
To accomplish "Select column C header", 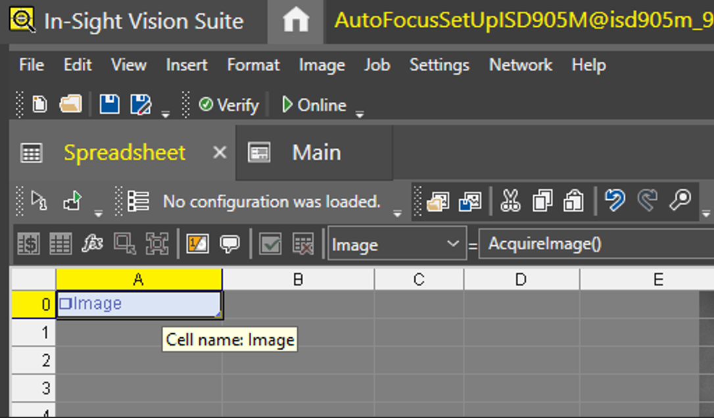I will [419, 279].
